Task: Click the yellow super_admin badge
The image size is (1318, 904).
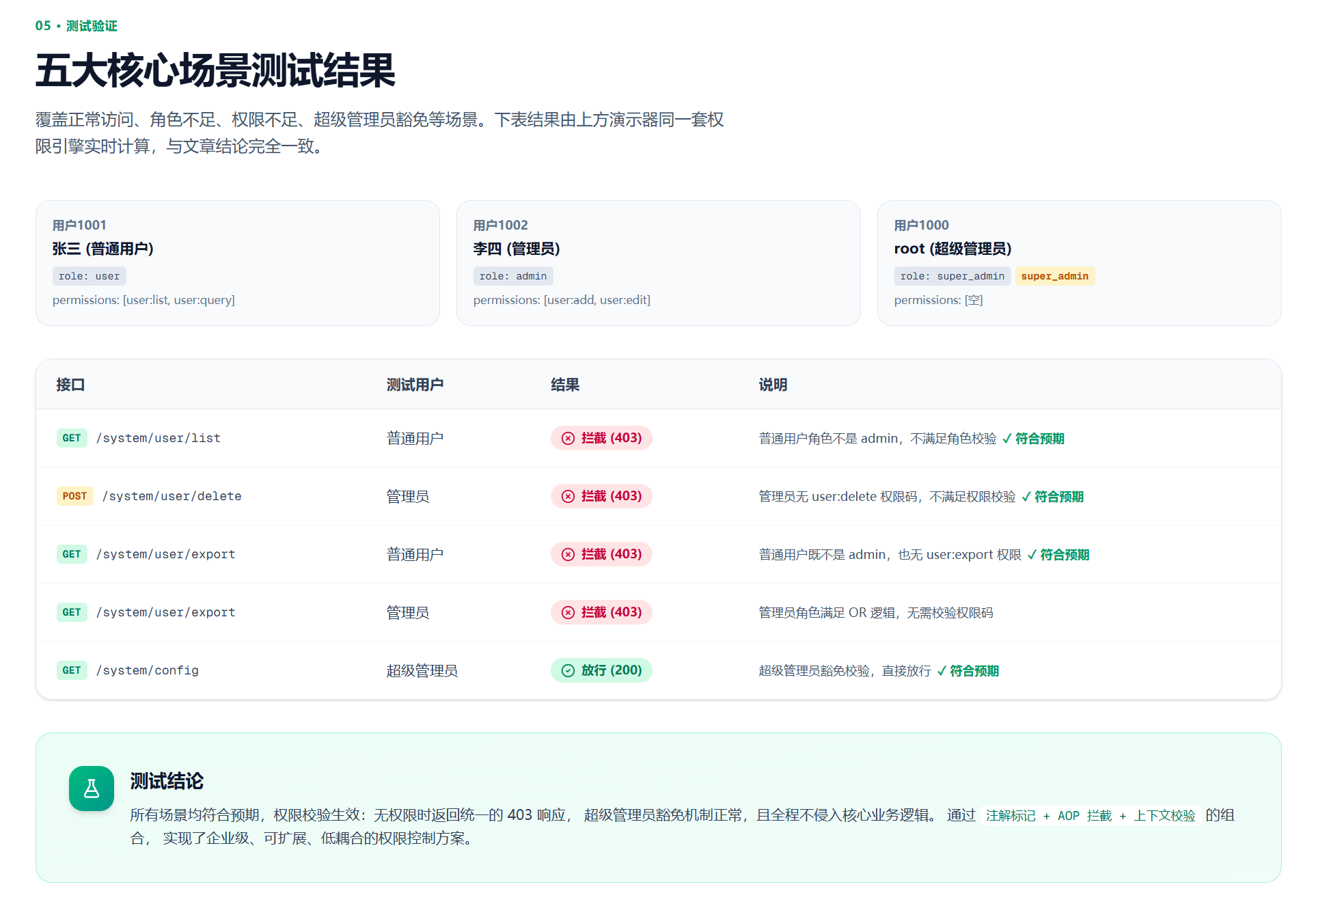Action: [x=1054, y=276]
